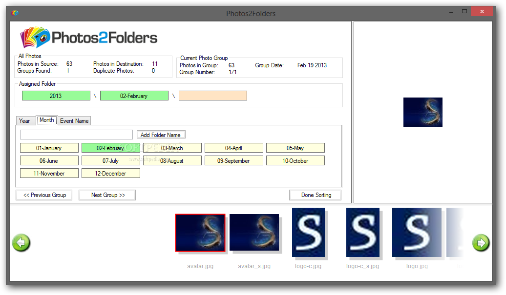Select the avatar.jpg thumbnail
The width and height of the screenshot is (506, 295).
click(x=200, y=233)
